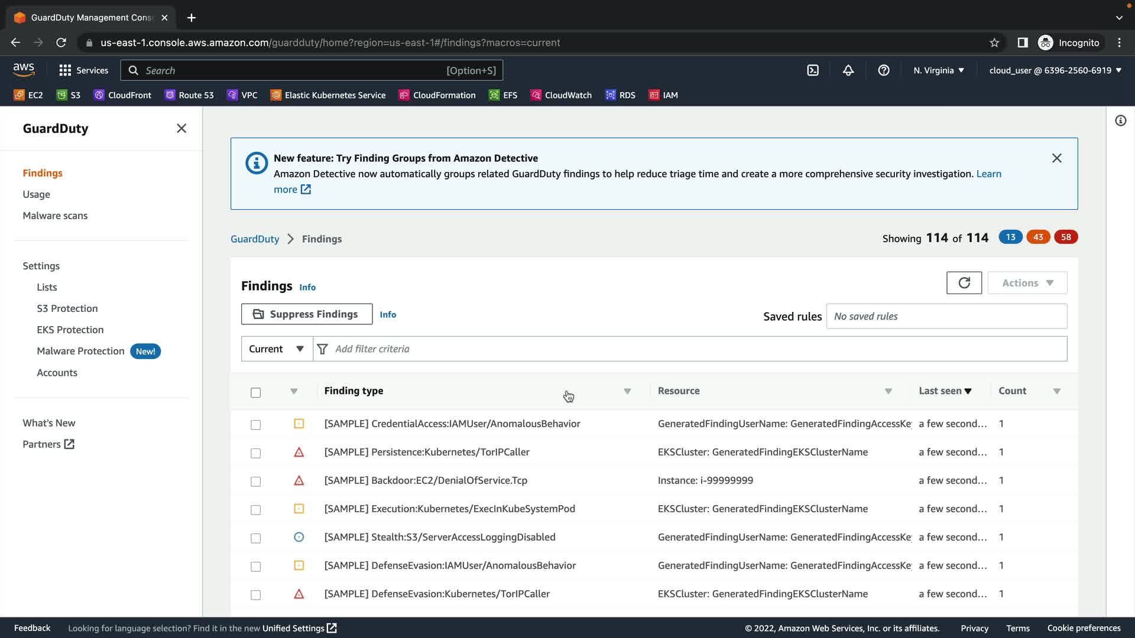Open the AWS CloudShell icon
1135x638 pixels.
pos(813,70)
